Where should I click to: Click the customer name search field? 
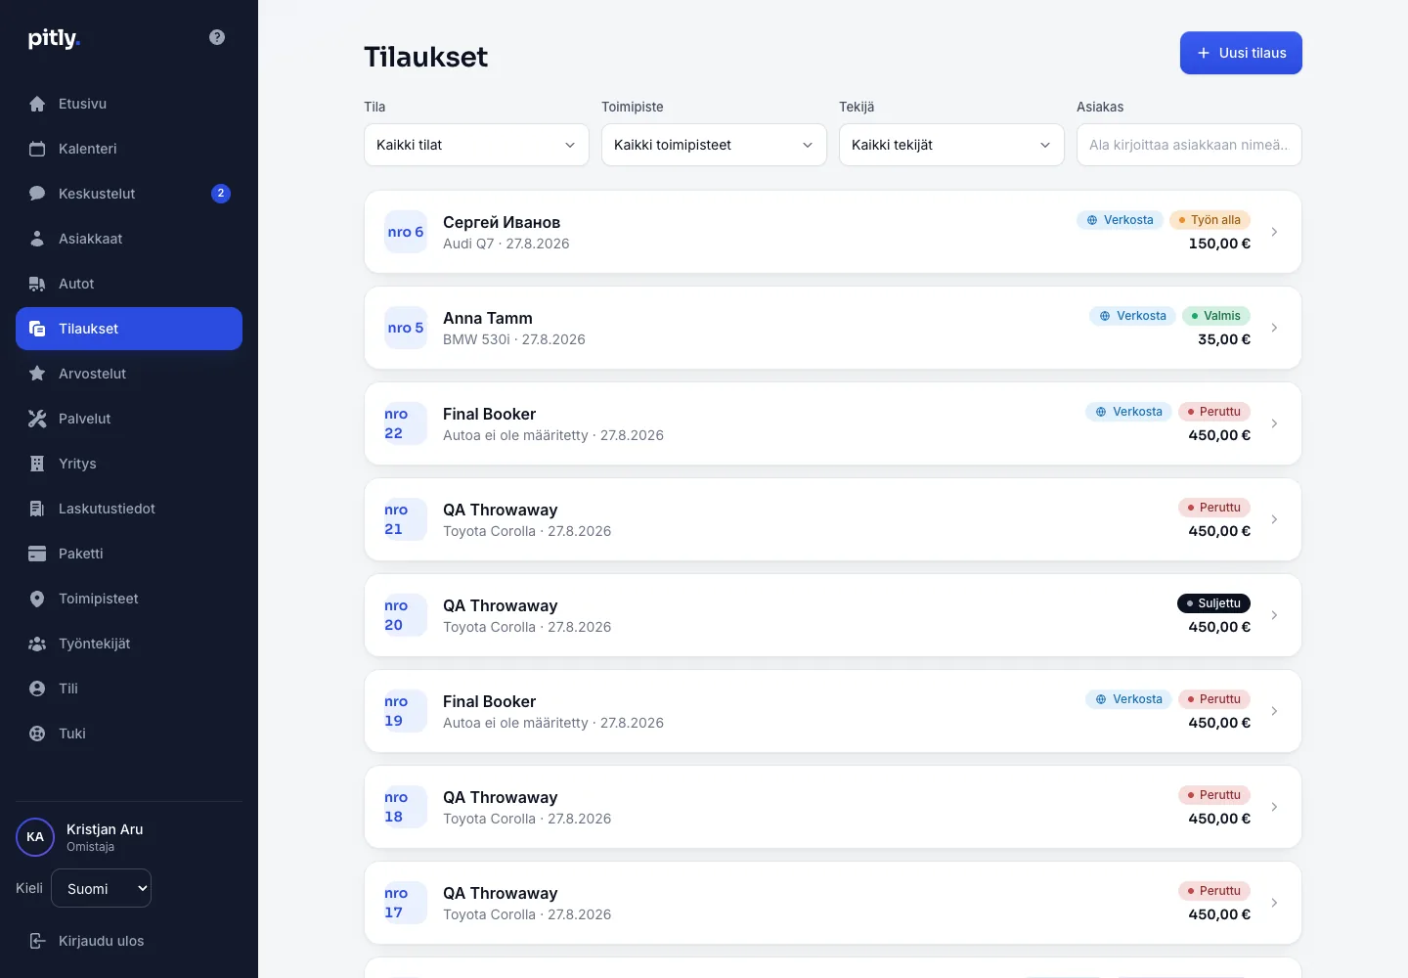point(1189,145)
